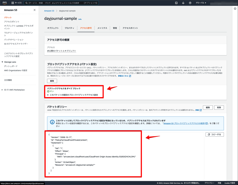
Task: Switch to the 管理 tab
Action: pos(115,28)
